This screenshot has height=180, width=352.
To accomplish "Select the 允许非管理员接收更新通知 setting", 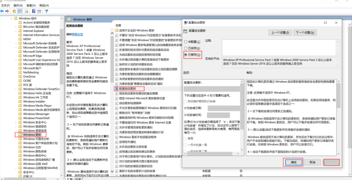I will point(136,127).
